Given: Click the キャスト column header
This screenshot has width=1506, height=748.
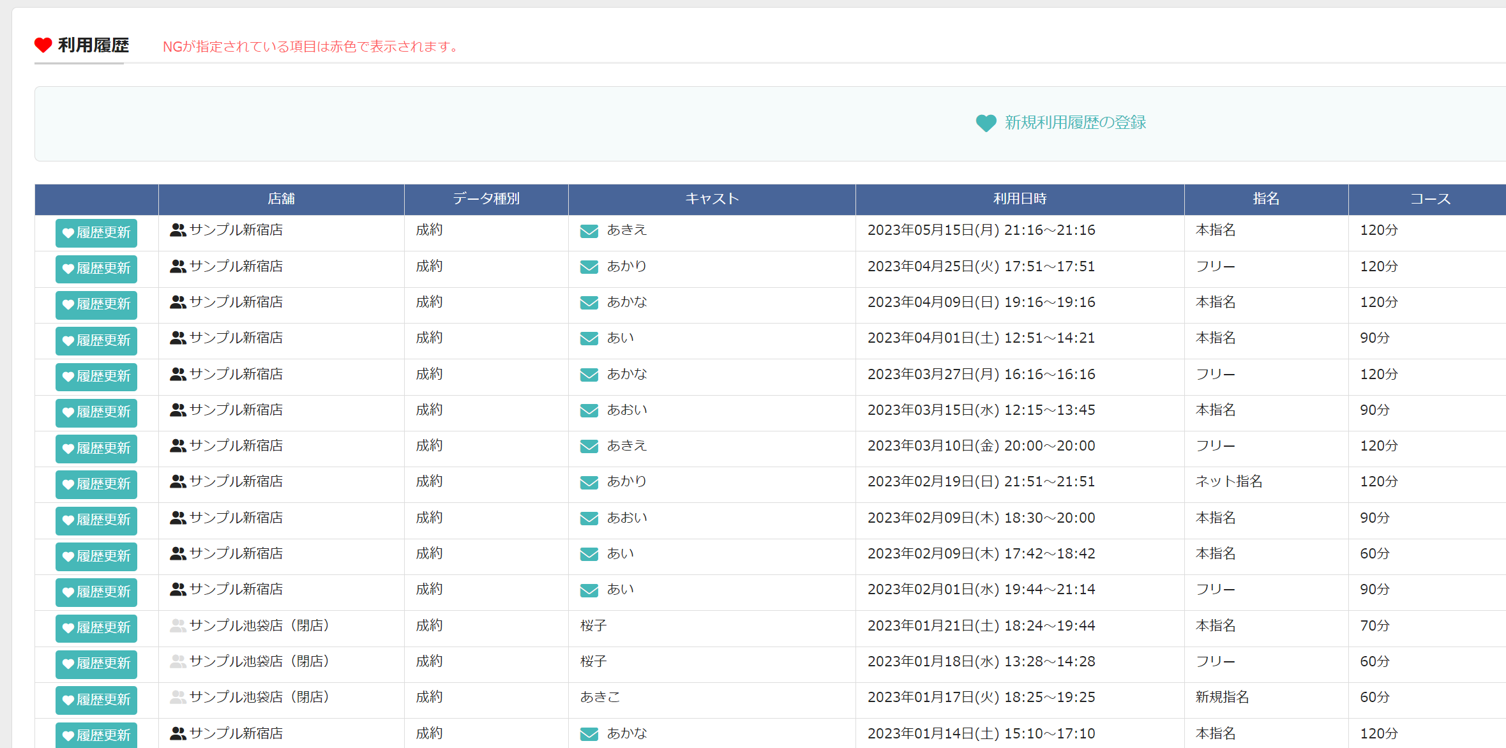Looking at the screenshot, I should click(712, 199).
